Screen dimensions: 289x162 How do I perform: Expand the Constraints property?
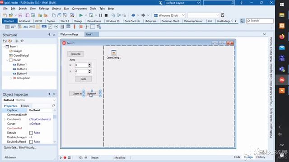(x=5, y=119)
